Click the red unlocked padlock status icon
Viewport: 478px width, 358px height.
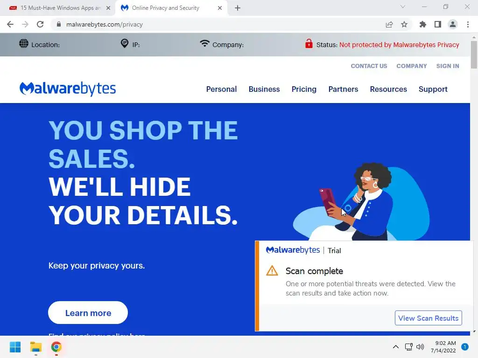pyautogui.click(x=309, y=43)
